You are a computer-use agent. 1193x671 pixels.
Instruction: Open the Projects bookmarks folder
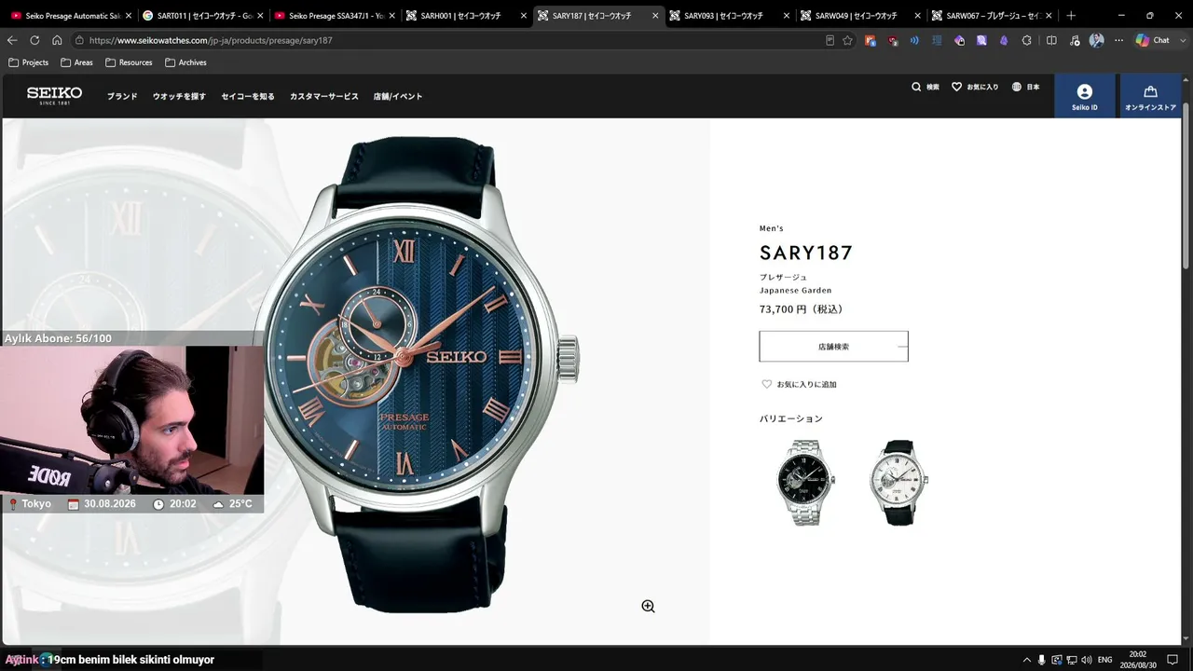point(28,62)
